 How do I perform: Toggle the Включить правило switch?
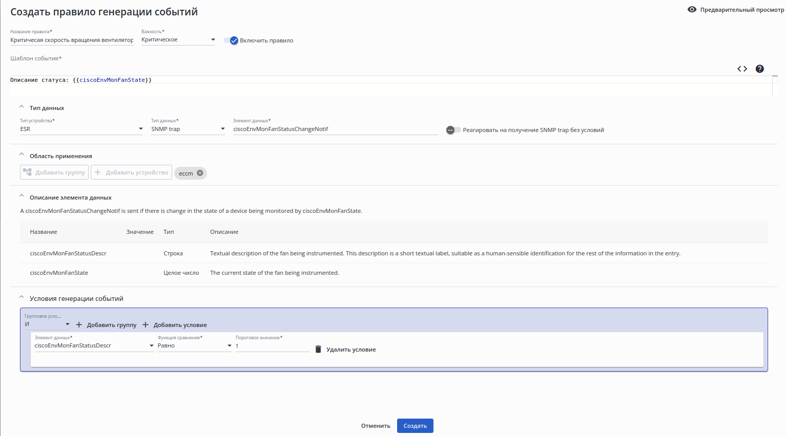click(231, 40)
